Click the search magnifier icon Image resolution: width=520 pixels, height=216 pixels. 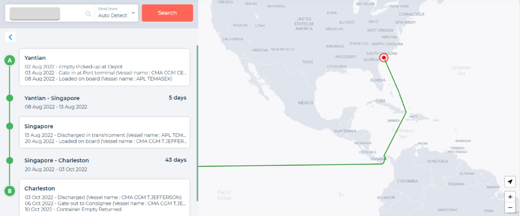pyautogui.click(x=88, y=13)
